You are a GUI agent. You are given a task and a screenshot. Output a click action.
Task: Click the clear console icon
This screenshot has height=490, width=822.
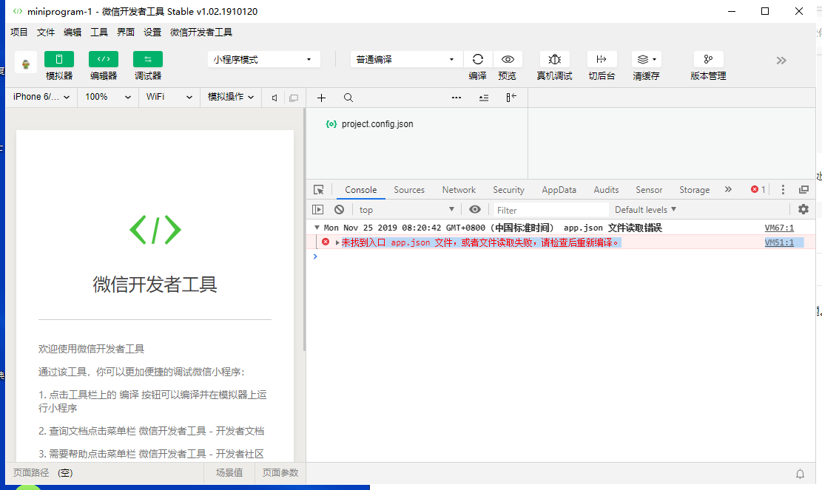coord(339,209)
